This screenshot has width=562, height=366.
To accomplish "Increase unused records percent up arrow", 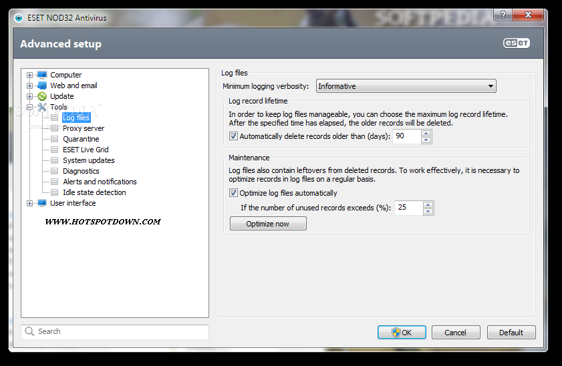I will point(428,204).
